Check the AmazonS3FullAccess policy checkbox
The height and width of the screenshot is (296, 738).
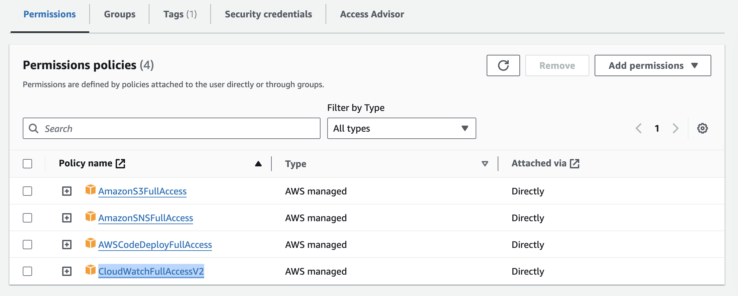27,191
